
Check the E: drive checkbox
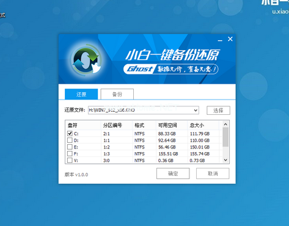pyautogui.click(x=70, y=147)
